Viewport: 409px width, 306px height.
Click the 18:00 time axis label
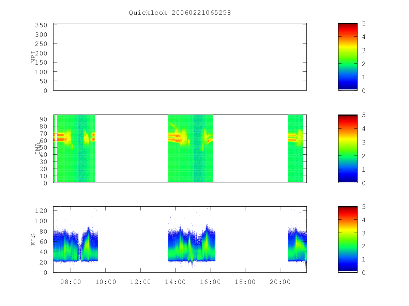pyautogui.click(x=245, y=282)
